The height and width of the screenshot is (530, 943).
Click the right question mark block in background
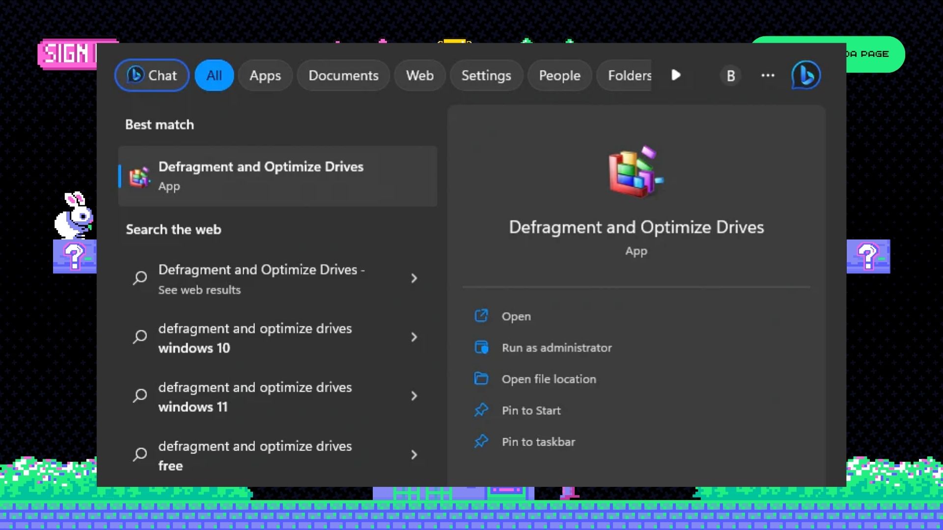tap(868, 256)
